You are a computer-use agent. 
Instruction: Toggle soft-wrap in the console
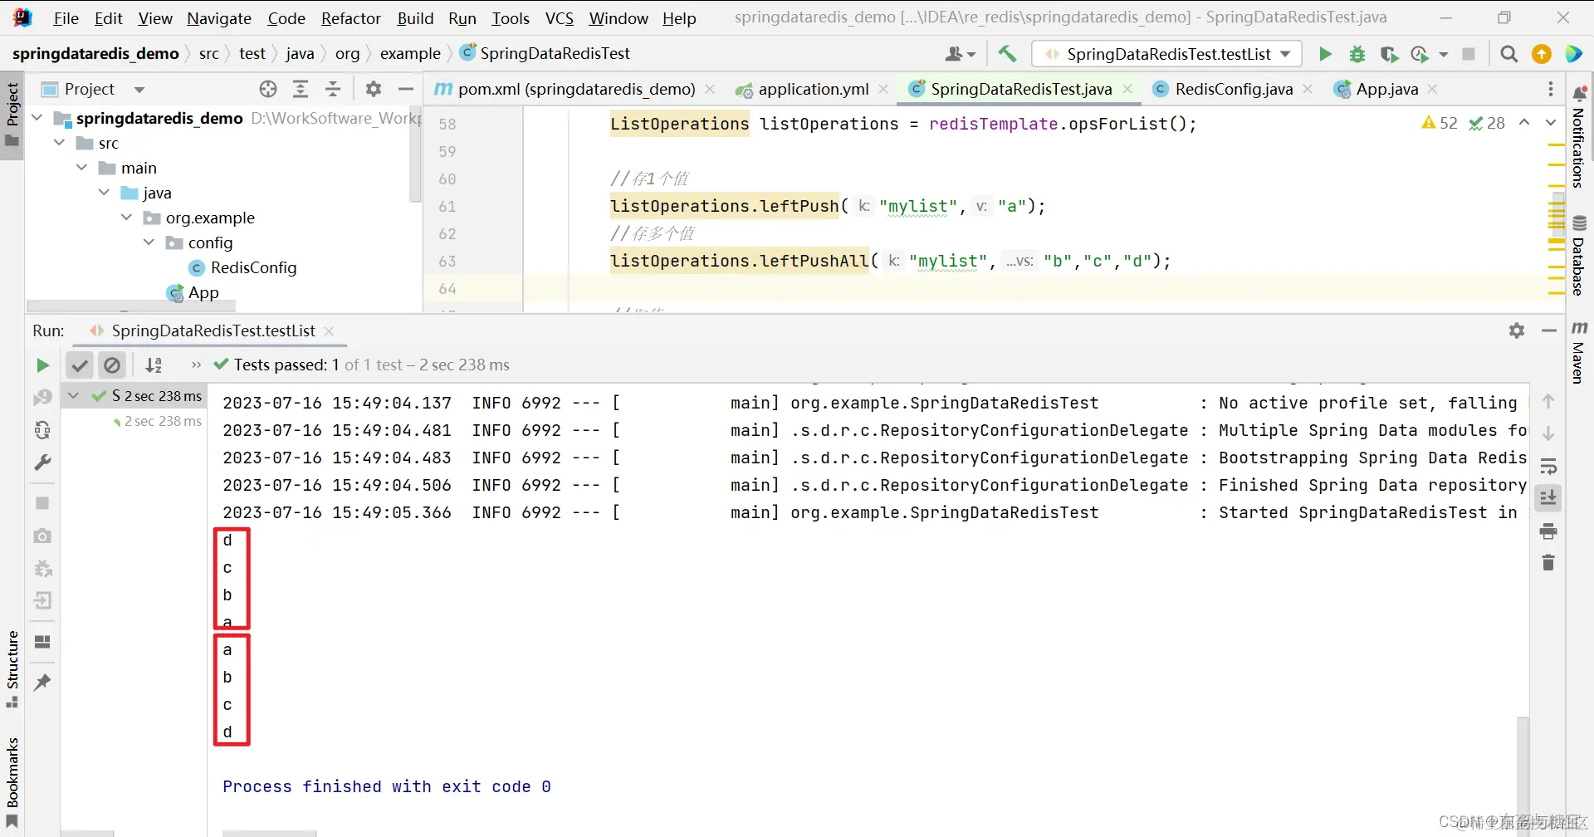tap(1548, 466)
